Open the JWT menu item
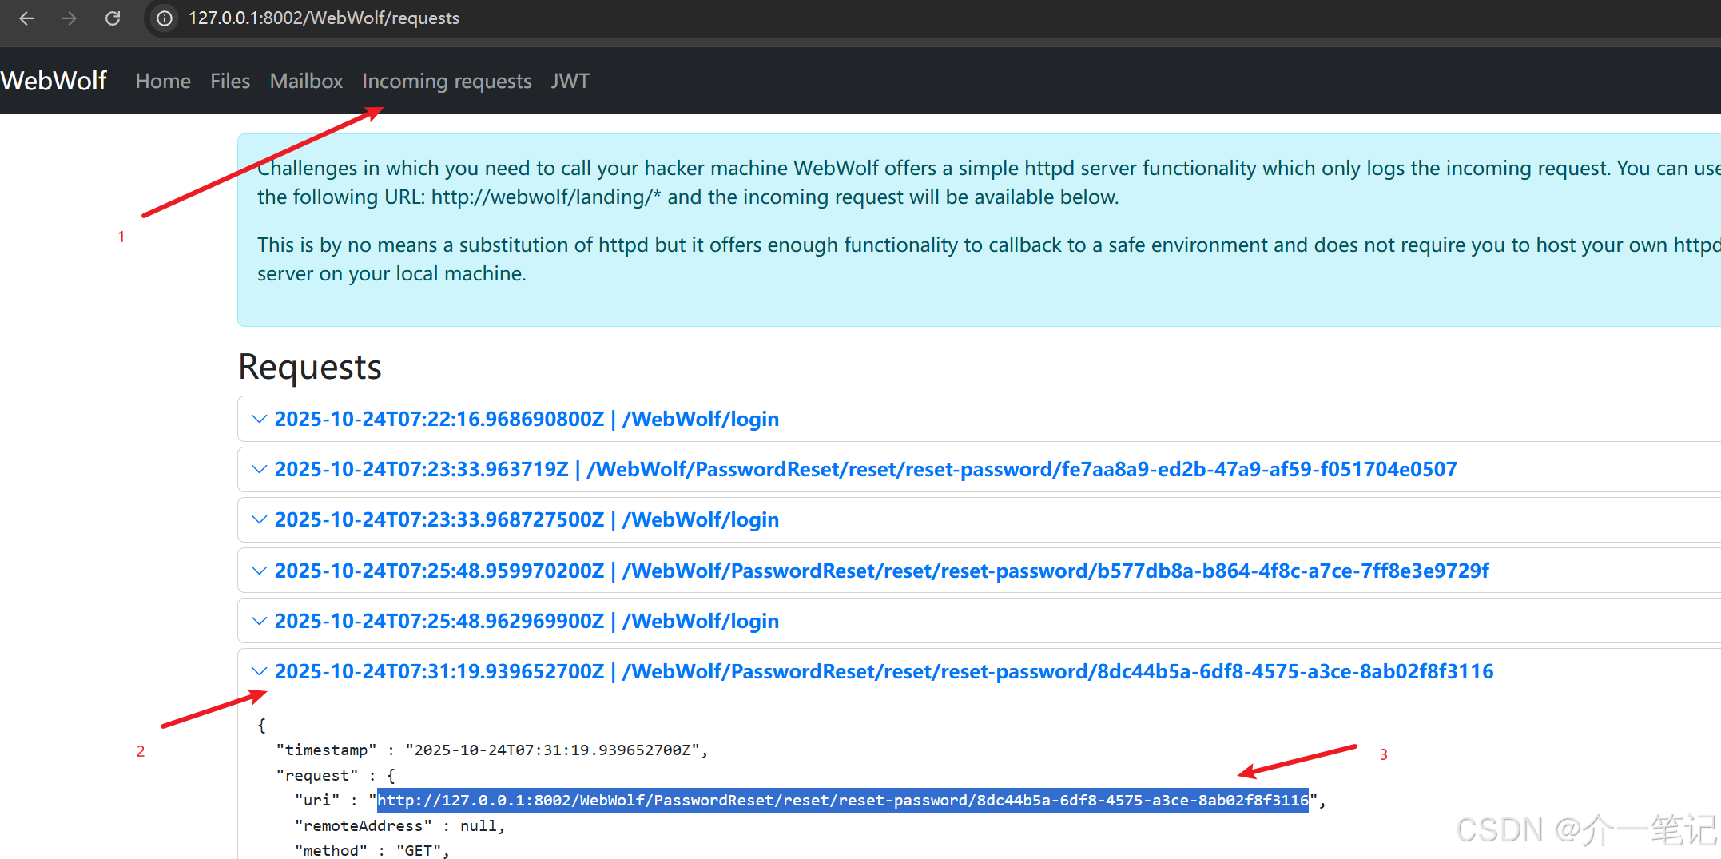The width and height of the screenshot is (1721, 859). 570,81
